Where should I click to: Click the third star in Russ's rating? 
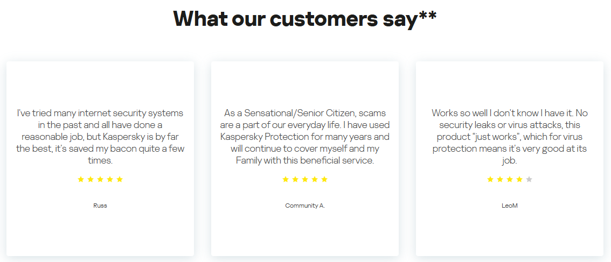tap(100, 179)
